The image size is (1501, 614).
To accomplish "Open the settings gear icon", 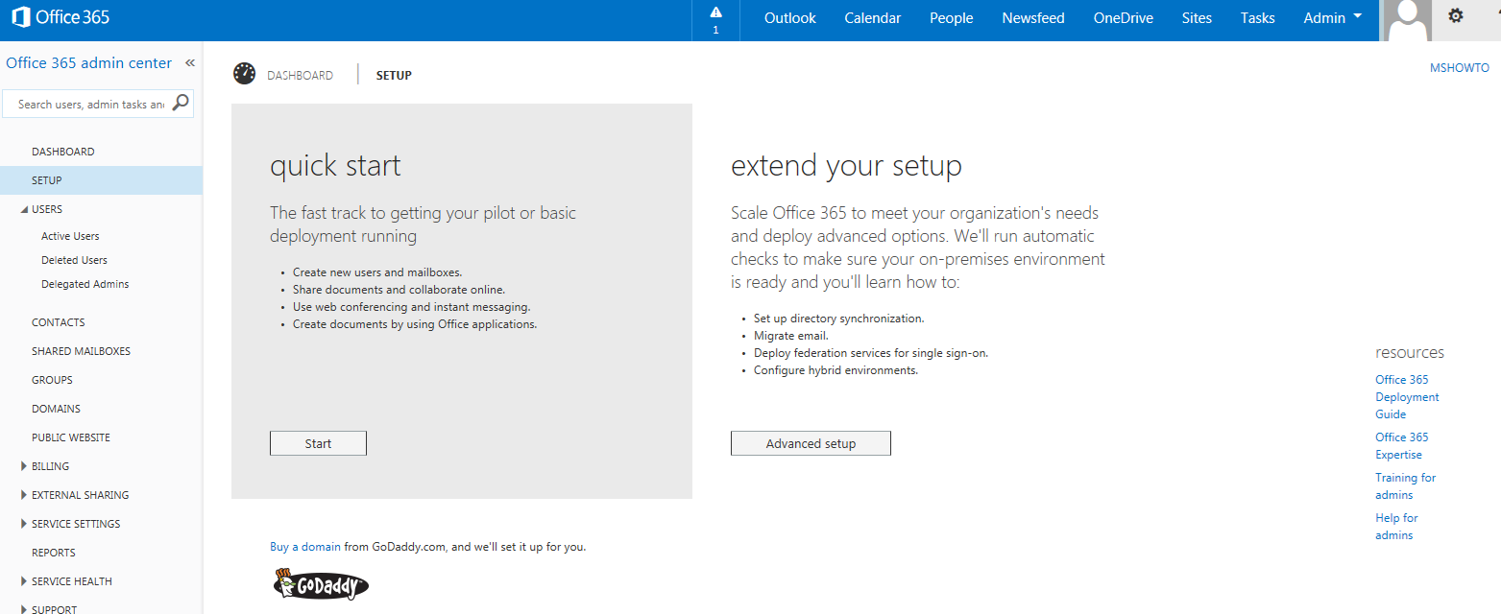I will click(1456, 16).
